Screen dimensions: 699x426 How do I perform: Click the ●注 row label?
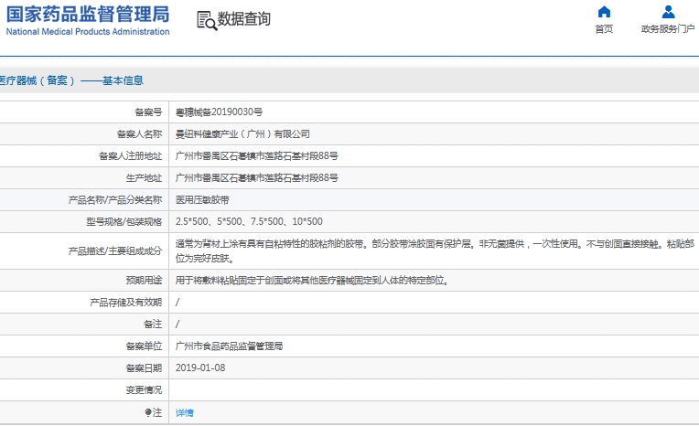coord(154,412)
